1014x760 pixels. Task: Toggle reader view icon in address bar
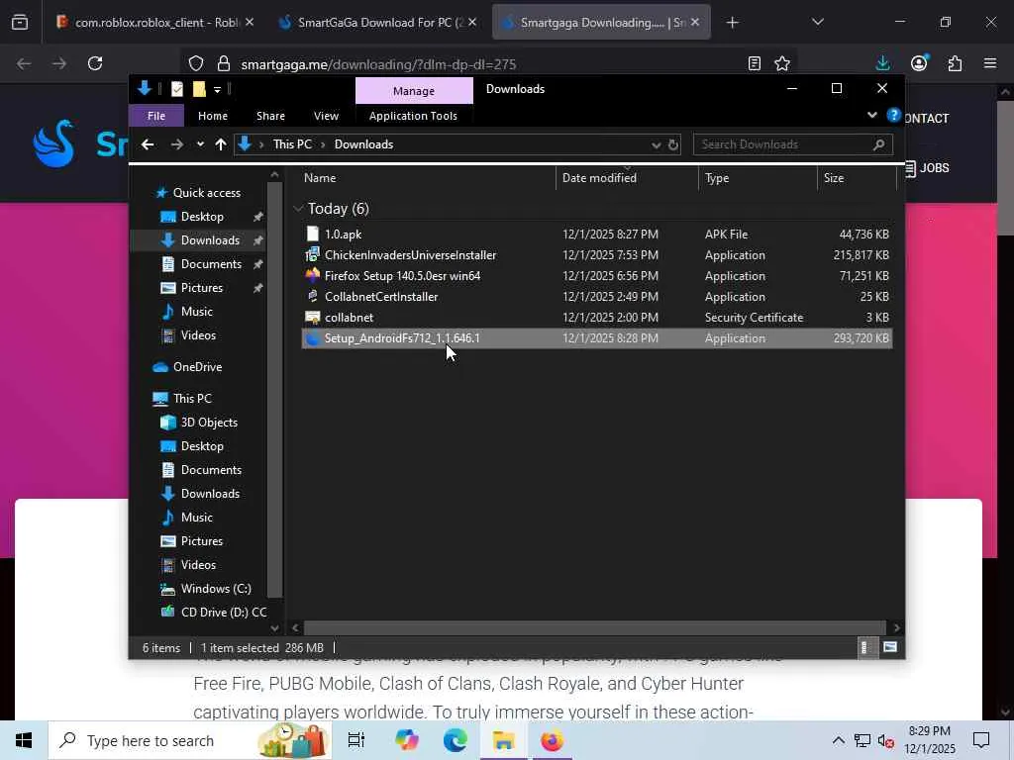pyautogui.click(x=754, y=63)
